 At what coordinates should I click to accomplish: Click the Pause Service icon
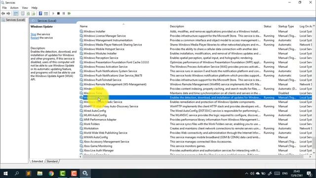click(64, 13)
